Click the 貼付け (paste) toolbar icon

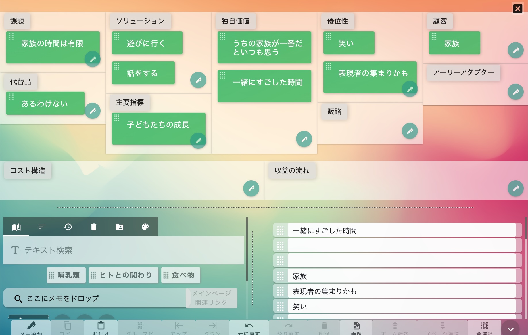tap(101, 326)
